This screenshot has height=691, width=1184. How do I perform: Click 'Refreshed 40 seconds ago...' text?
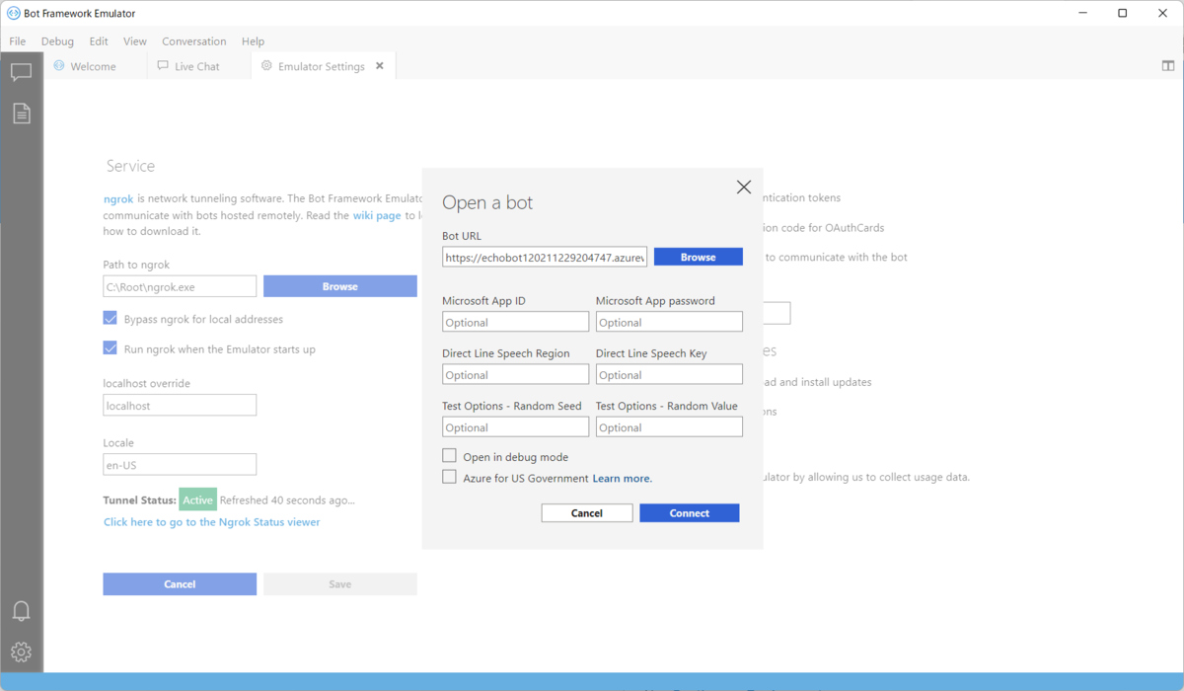coord(287,500)
